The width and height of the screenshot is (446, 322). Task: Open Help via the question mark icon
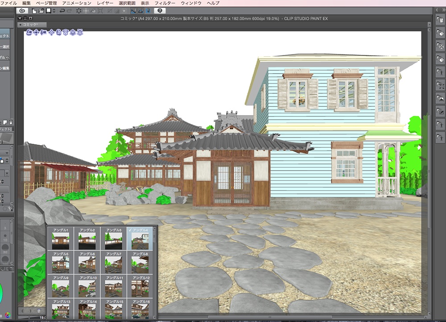coord(160,11)
